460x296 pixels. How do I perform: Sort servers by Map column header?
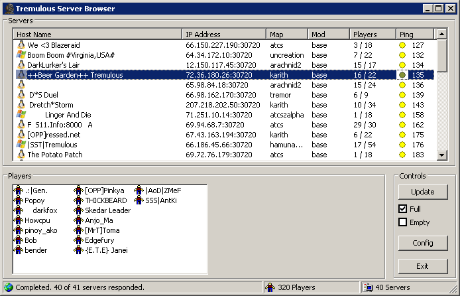click(287, 35)
